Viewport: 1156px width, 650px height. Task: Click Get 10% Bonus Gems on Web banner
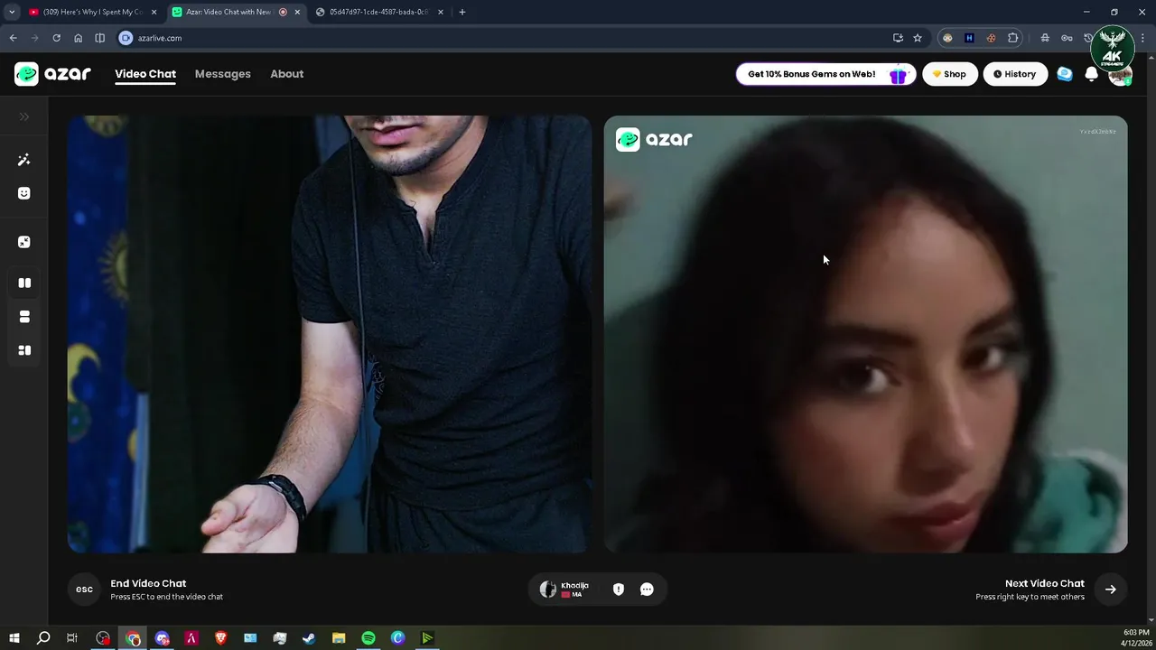[x=825, y=74]
